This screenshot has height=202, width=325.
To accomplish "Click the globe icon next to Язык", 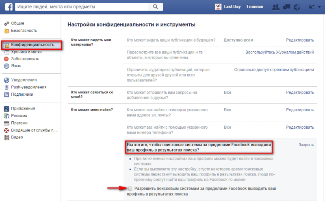I will click(x=6, y=66).
